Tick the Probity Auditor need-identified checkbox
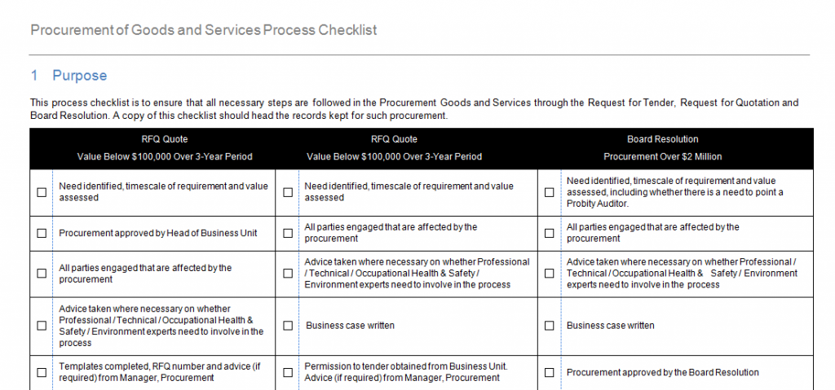835x390 pixels. coord(550,192)
